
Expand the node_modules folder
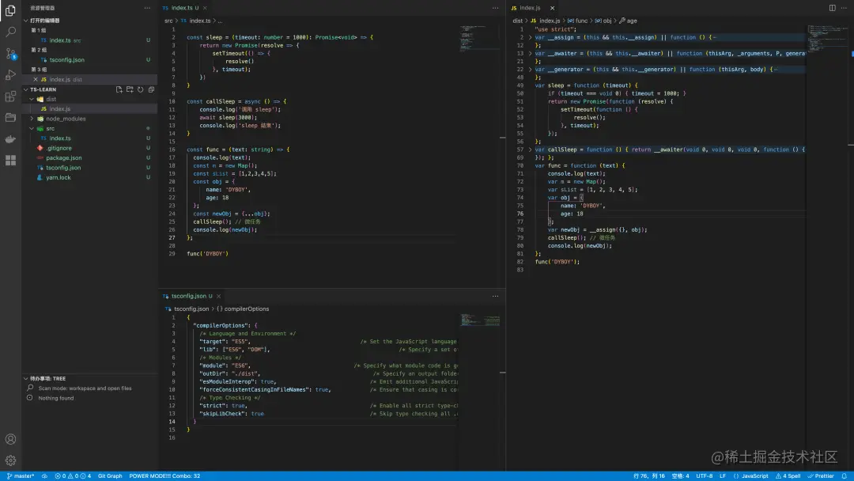(x=32, y=119)
